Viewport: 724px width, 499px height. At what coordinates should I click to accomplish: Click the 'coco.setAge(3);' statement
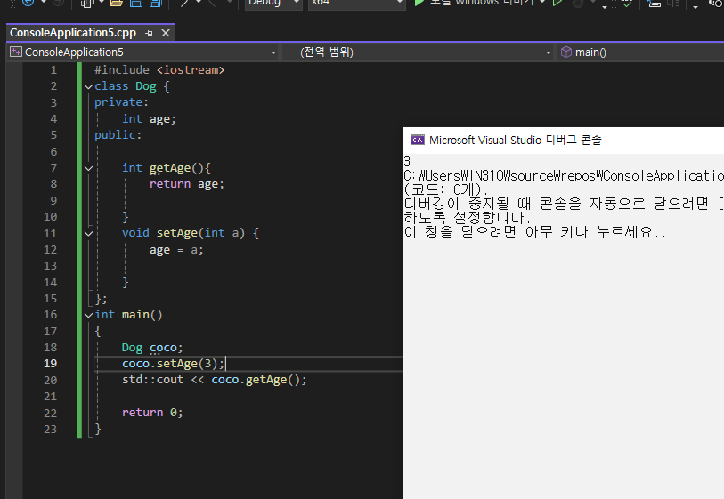pyautogui.click(x=173, y=364)
